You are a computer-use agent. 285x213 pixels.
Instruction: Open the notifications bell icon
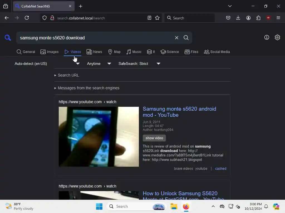pos(266,206)
